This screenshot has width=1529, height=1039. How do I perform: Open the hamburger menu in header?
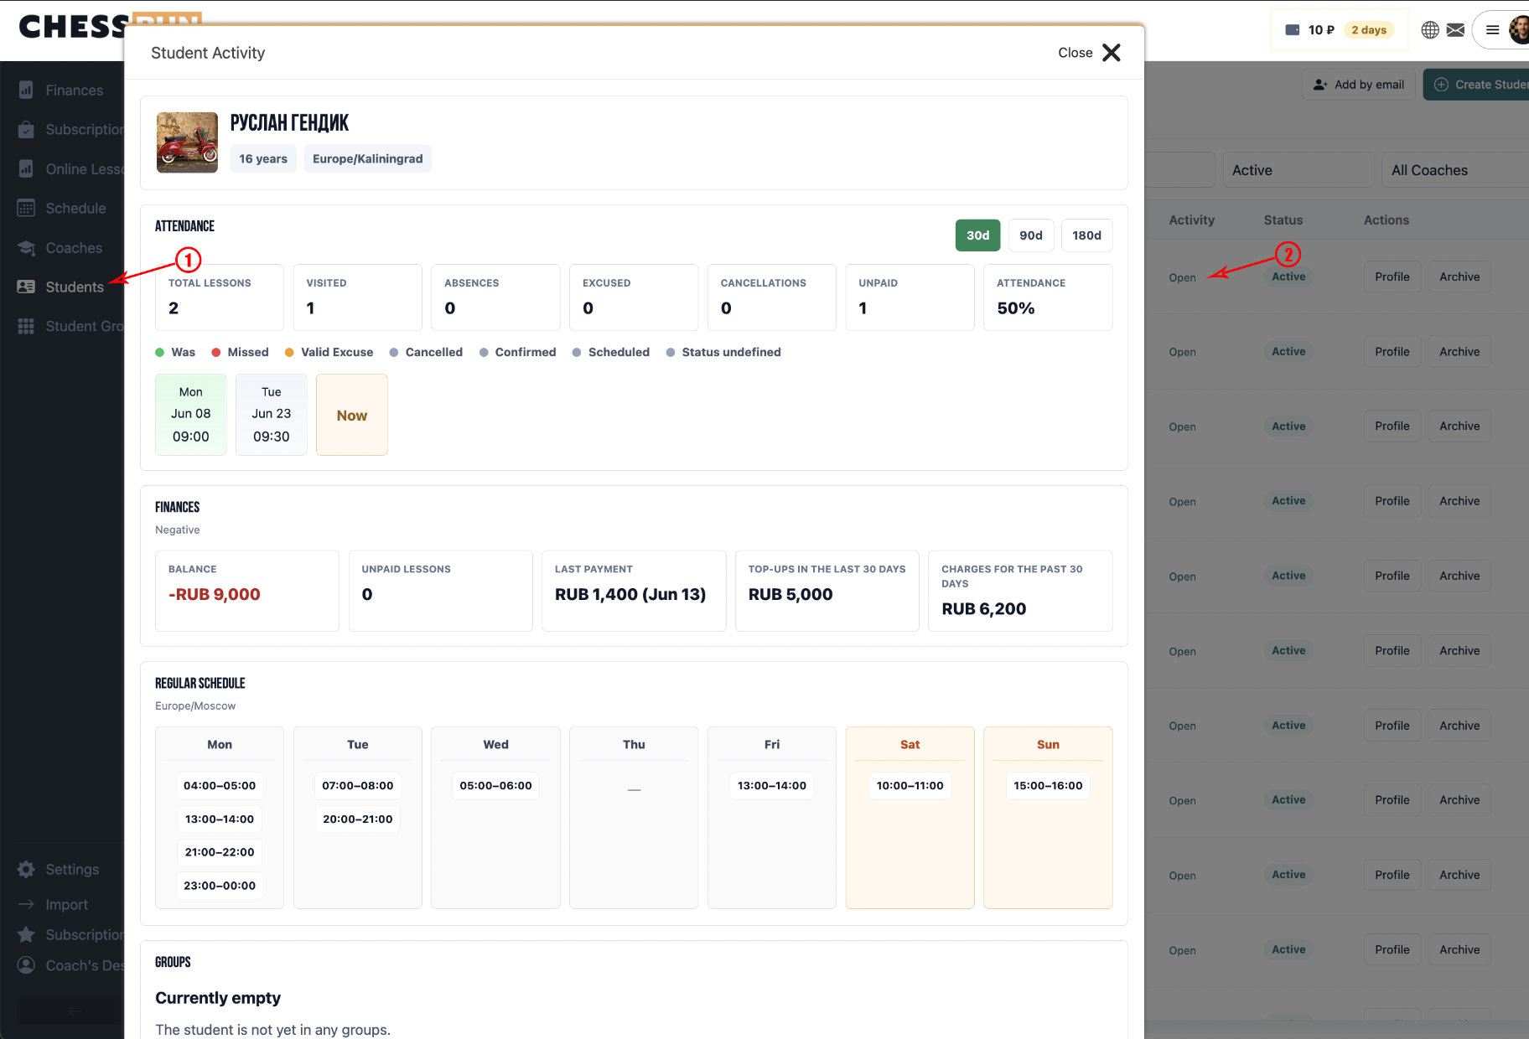click(x=1492, y=30)
